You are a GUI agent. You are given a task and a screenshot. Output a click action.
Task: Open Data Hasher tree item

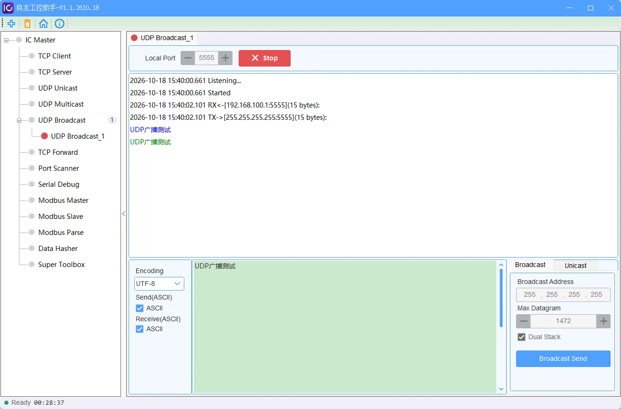[x=58, y=248]
